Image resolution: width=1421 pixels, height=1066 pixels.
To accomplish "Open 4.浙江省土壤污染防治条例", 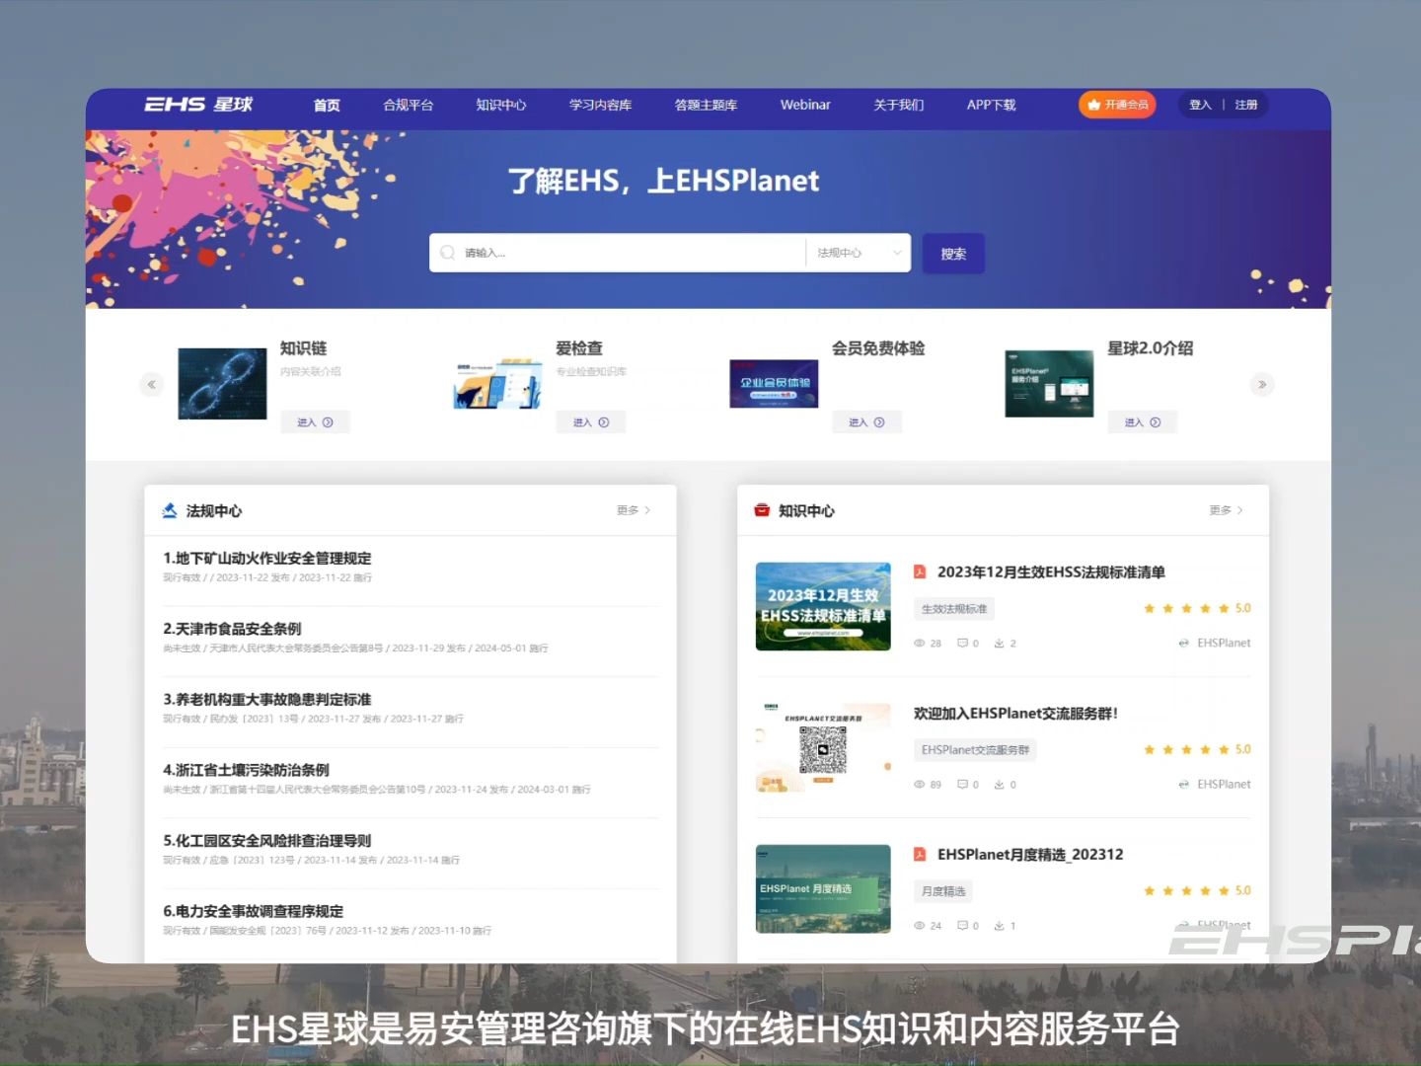I will coord(246,770).
